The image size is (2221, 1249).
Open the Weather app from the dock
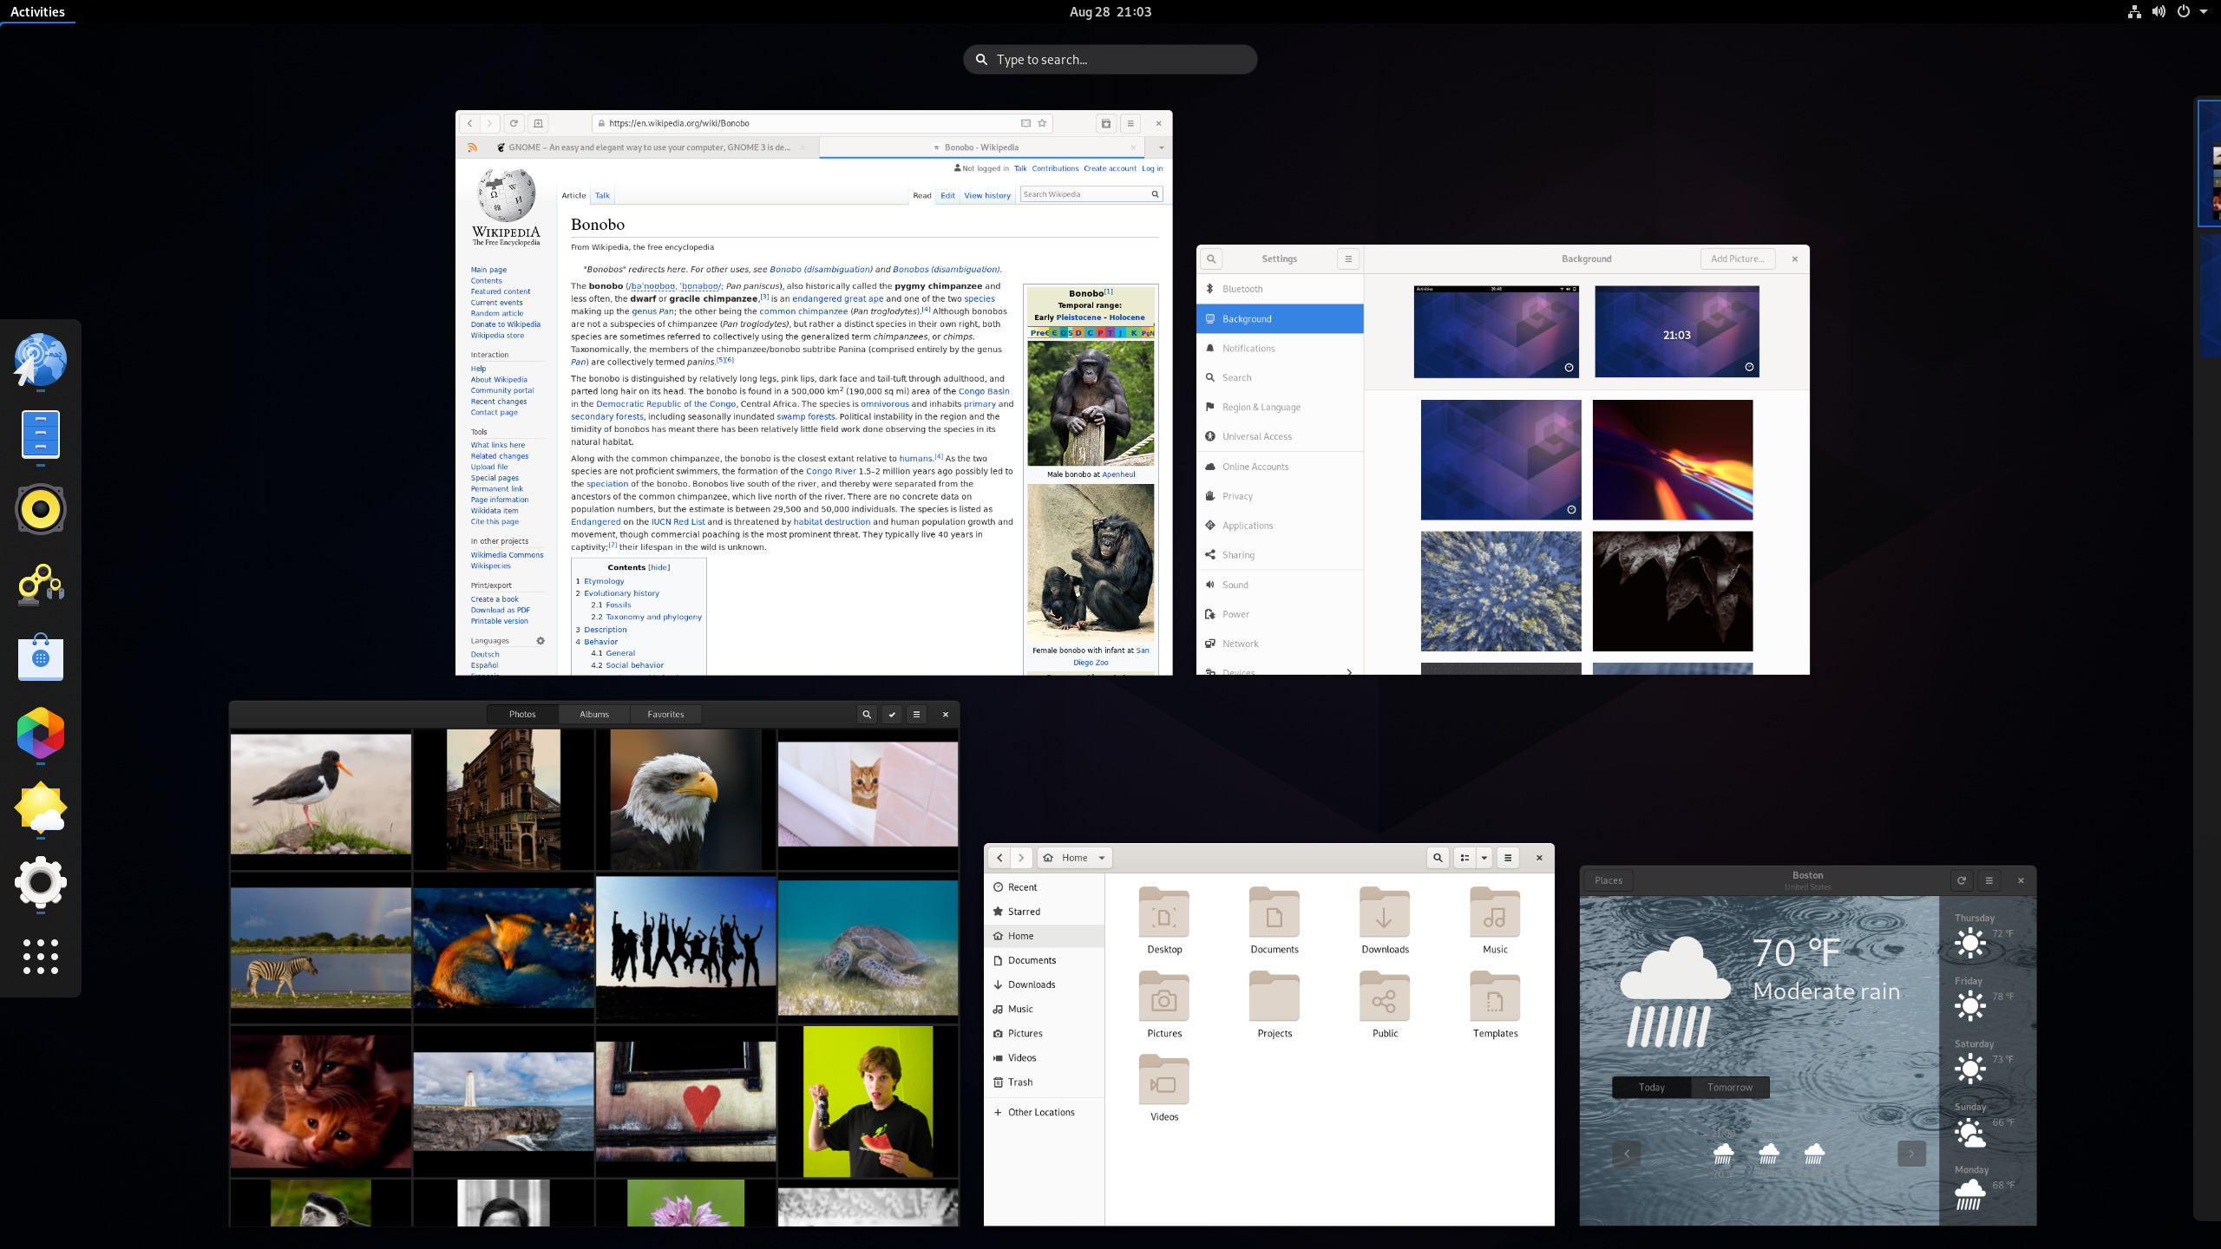40,808
